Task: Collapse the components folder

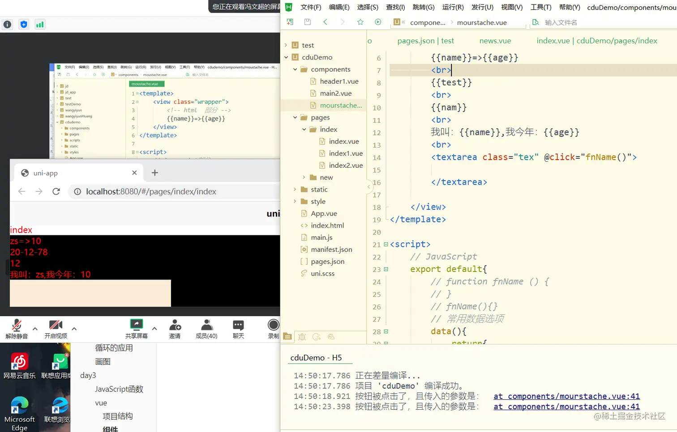Action: click(295, 69)
